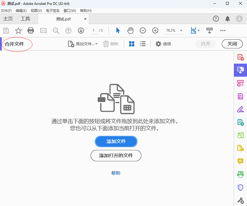This screenshot has height=206, width=247.
Task: Click the 删除 trash button
Action: (x=111, y=44)
